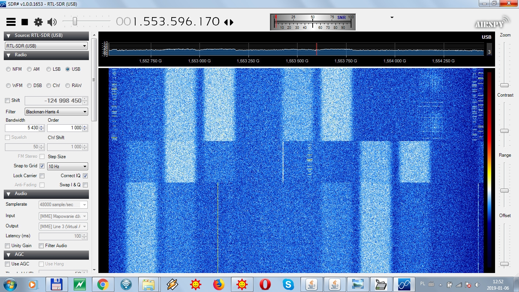Open Google Chrome from taskbar

[x=103, y=284]
